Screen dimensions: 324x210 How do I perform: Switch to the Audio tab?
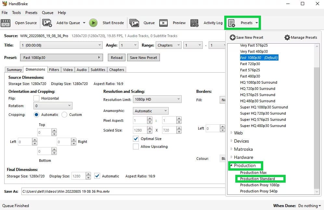tap(82, 70)
